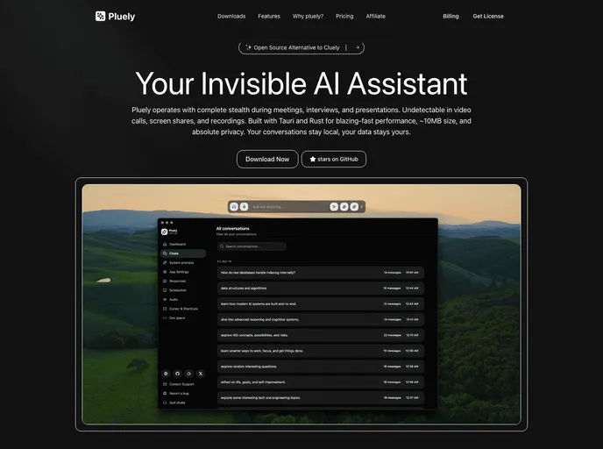Click the GitHub icon in the app sidebar
Viewport: 603px width, 449px height.
177,374
